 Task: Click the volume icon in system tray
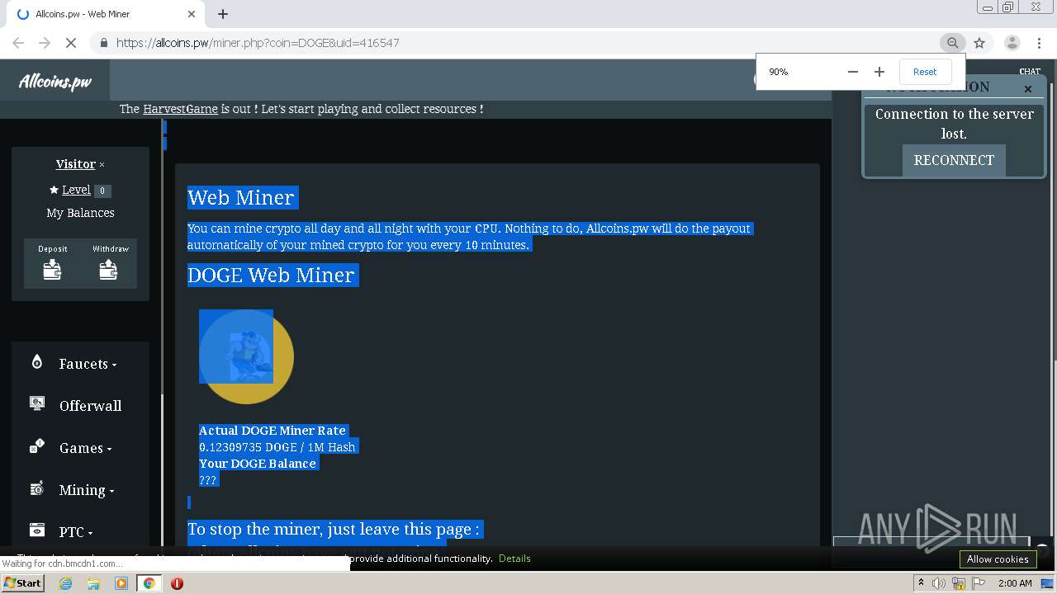pyautogui.click(x=939, y=583)
